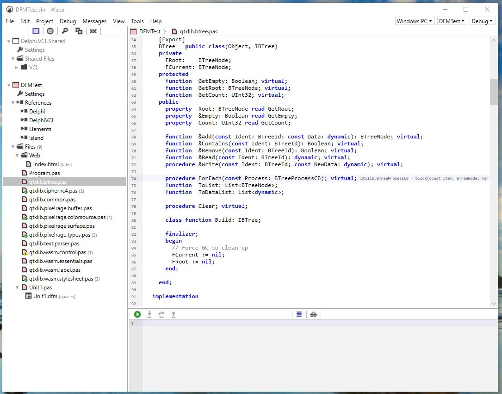Open the Debug configuration dropdown

click(482, 21)
